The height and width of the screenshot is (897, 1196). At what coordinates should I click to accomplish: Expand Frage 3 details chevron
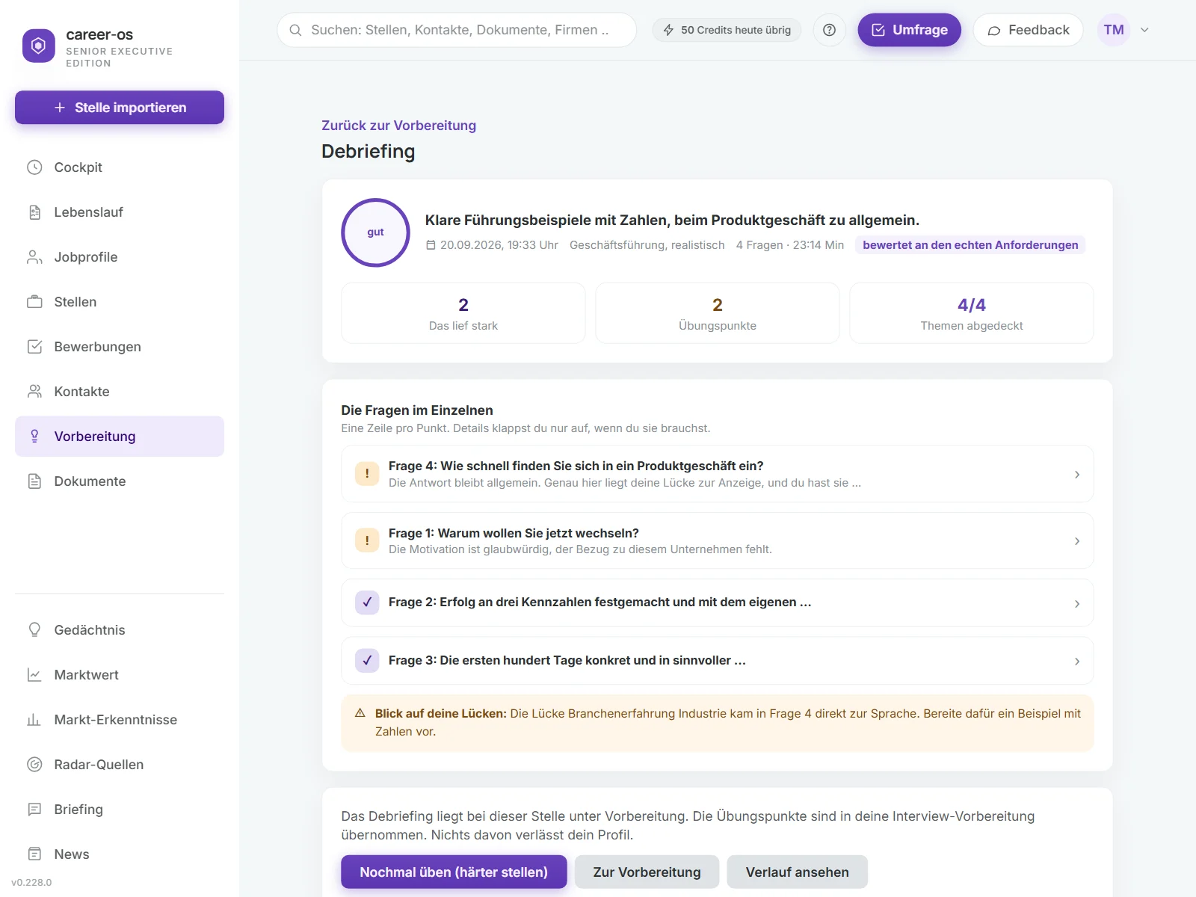pyautogui.click(x=1077, y=662)
